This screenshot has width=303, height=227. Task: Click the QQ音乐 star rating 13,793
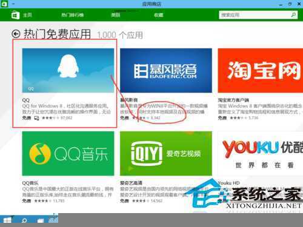tap(50, 201)
